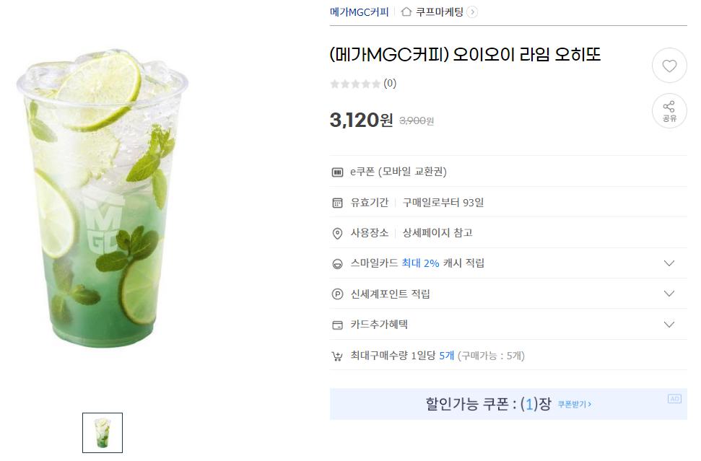Expand the 신세계포인트 적립 section

point(669,294)
